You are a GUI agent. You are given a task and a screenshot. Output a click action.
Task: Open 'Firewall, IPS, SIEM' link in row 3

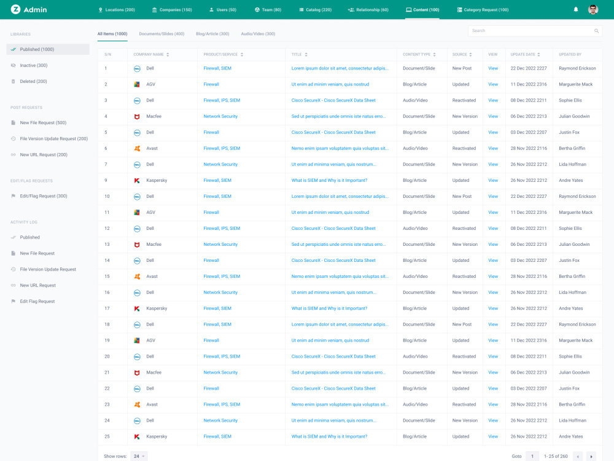point(222,100)
